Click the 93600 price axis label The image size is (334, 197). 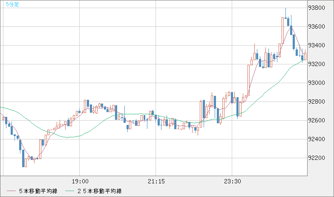(317, 26)
